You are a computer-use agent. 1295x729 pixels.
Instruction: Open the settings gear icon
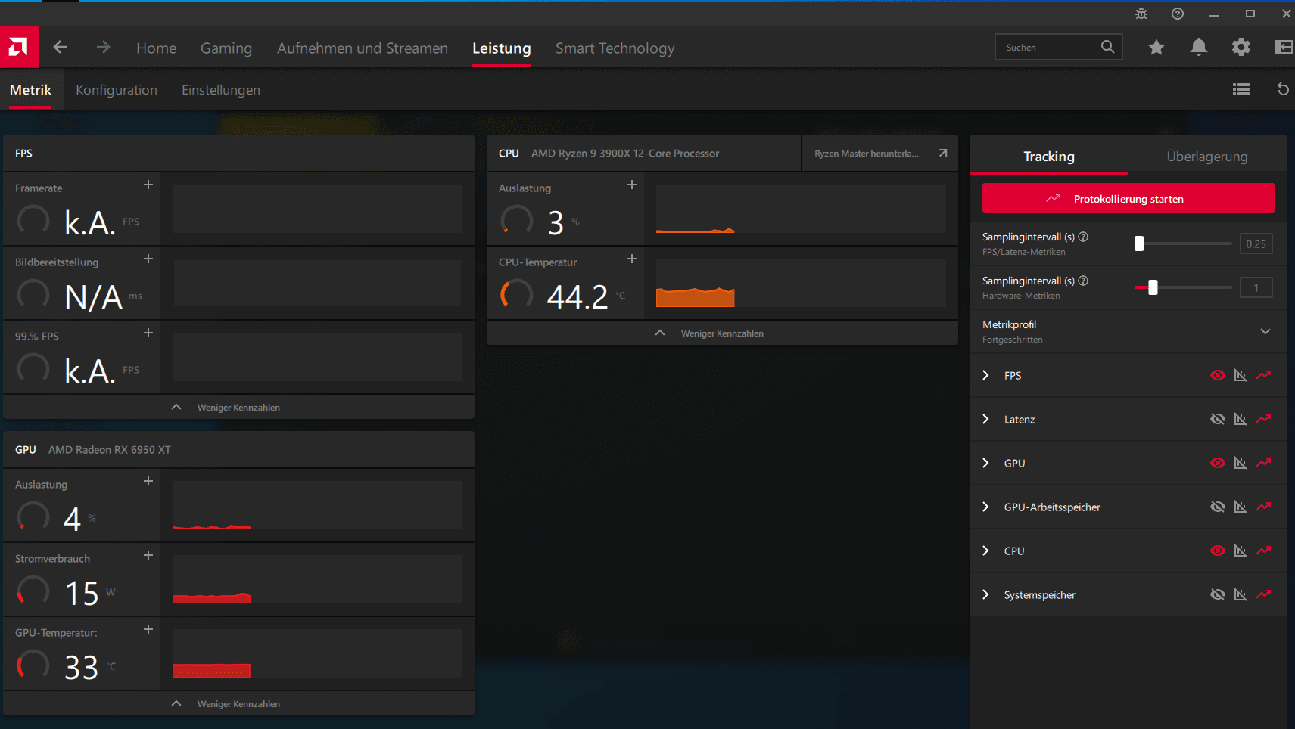point(1241,48)
